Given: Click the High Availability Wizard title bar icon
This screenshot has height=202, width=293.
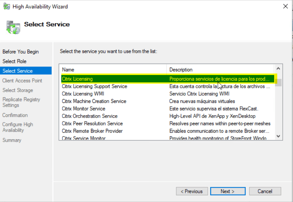Looking at the screenshot, I should pyautogui.click(x=6, y=6).
